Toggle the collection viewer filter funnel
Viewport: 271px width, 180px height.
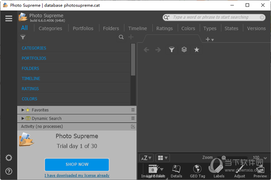[172, 50]
